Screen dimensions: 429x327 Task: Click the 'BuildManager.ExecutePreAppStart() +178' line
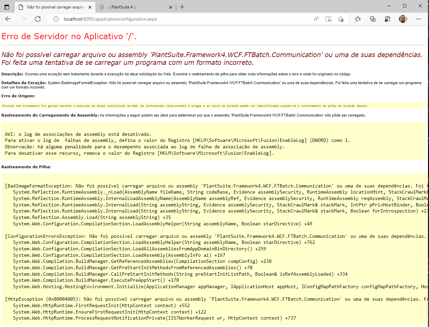click(96, 280)
